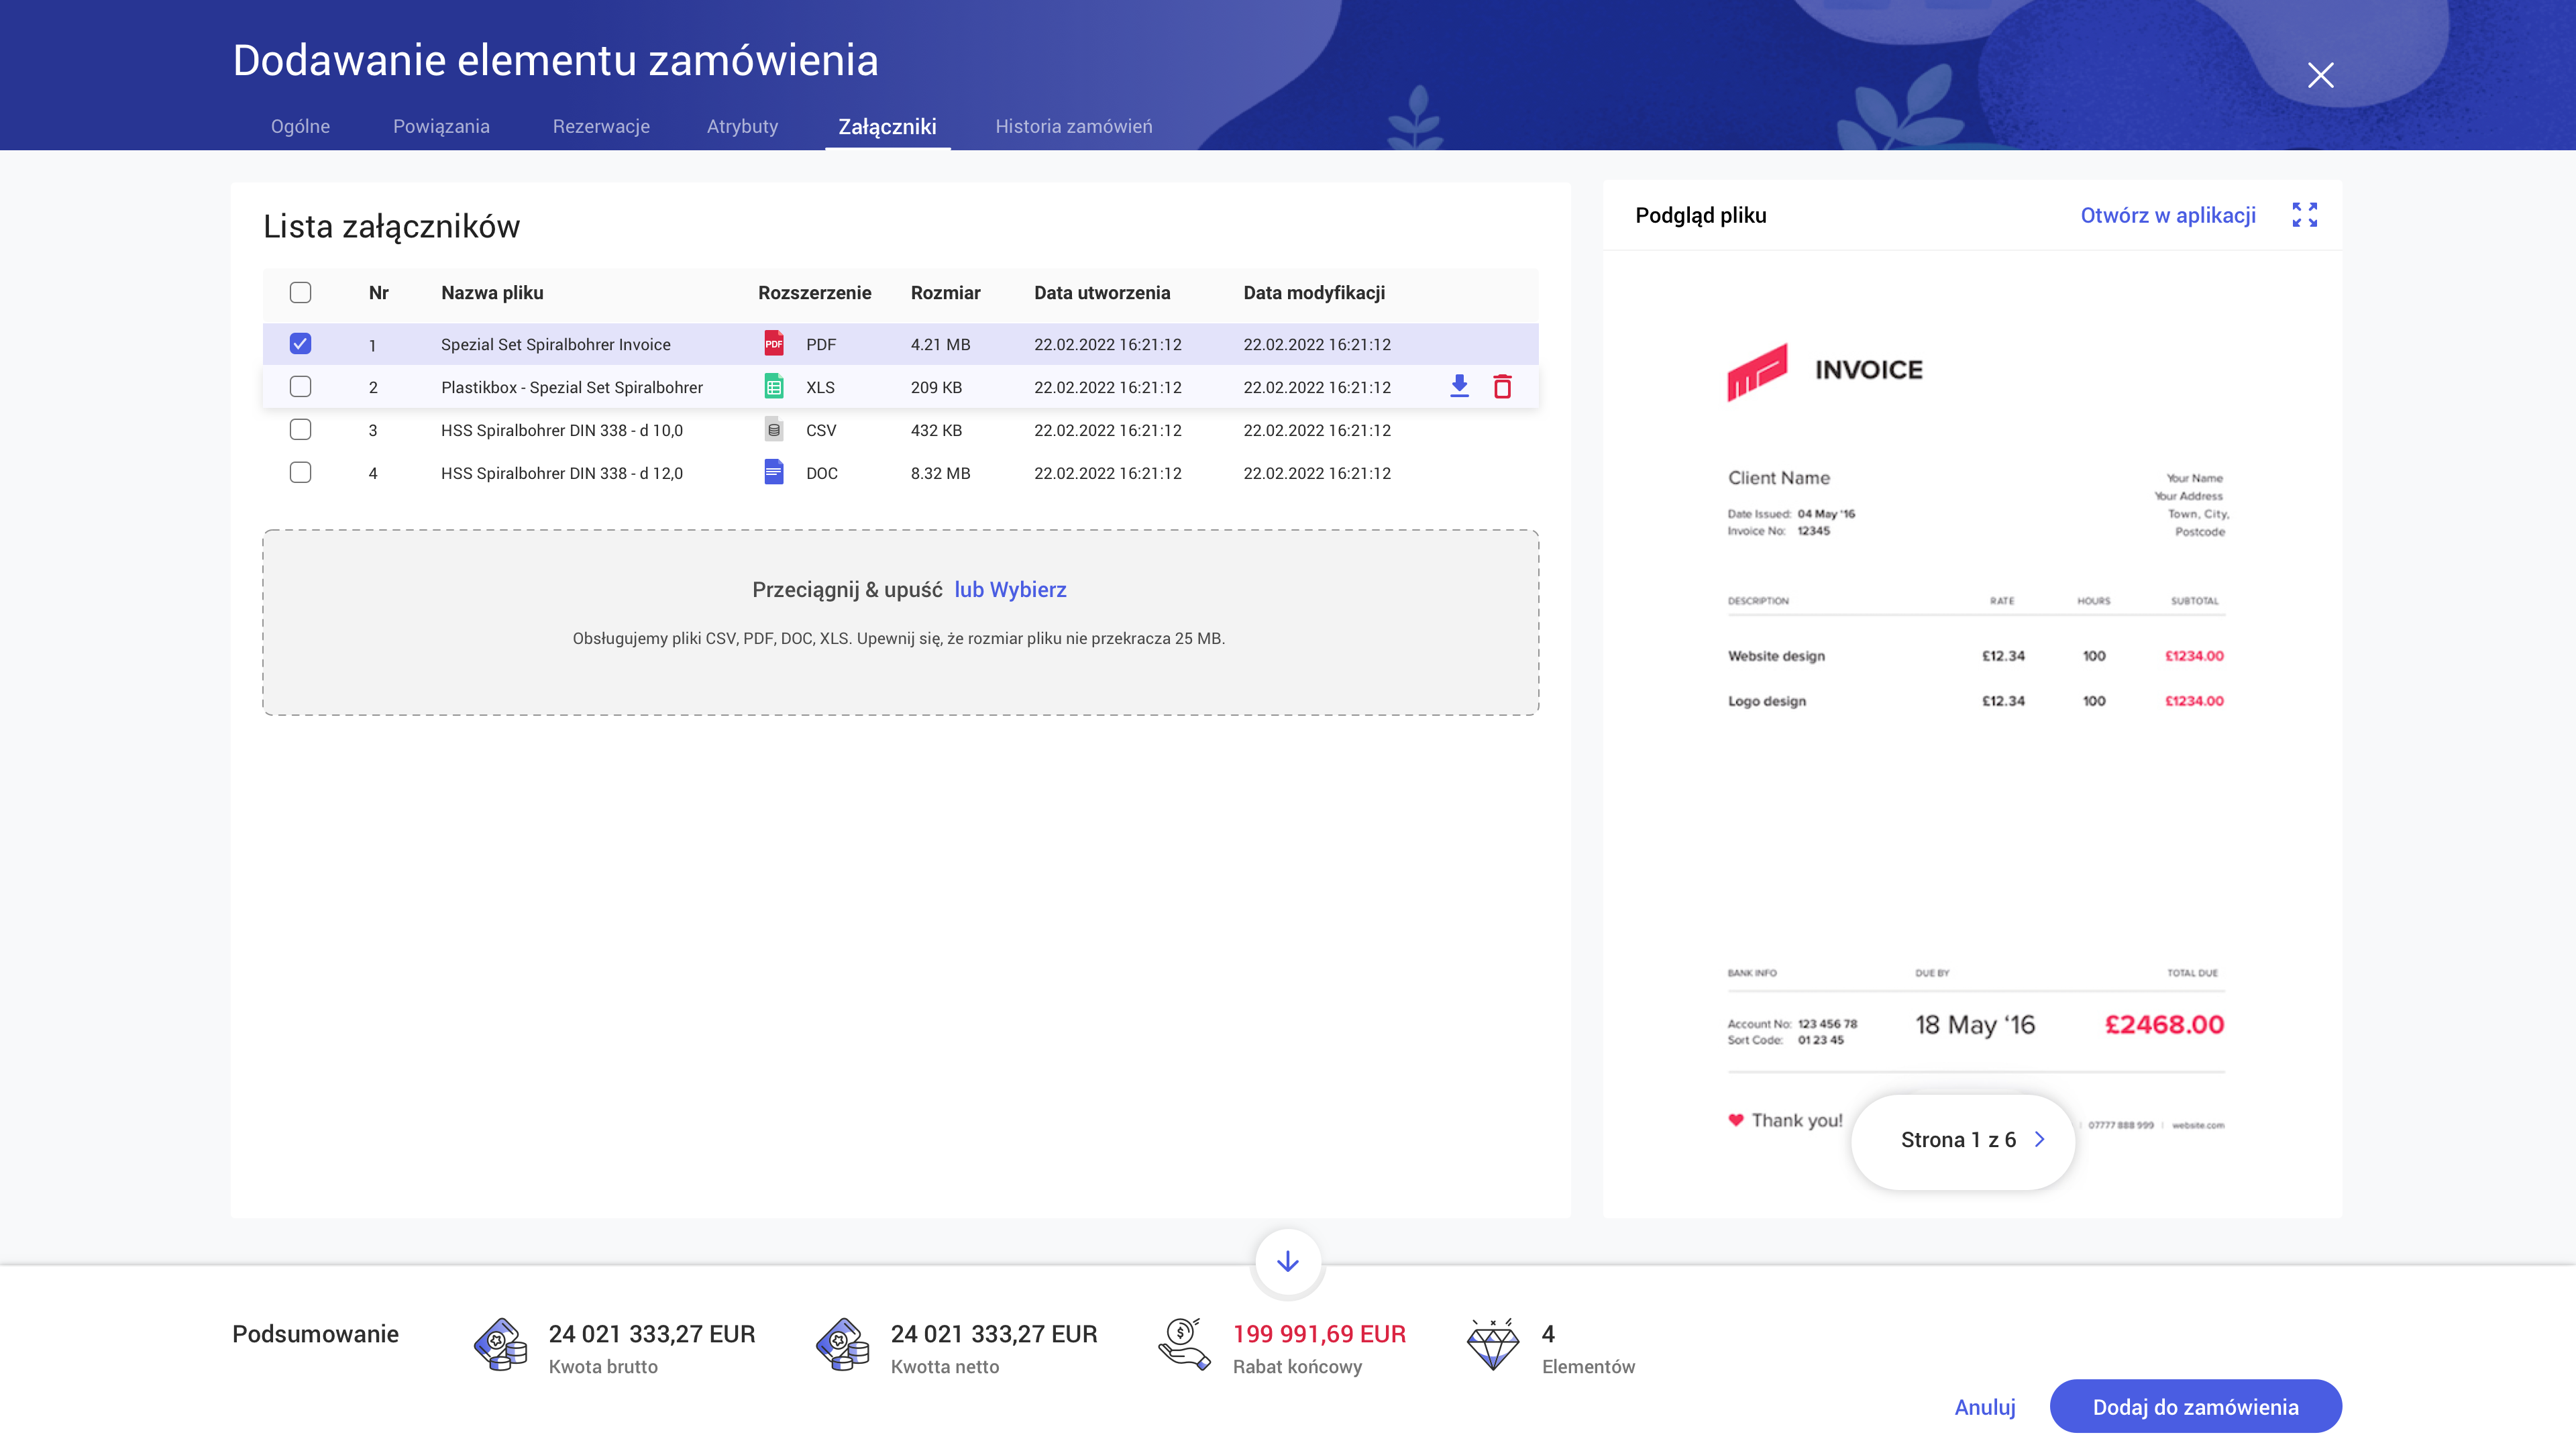Sort by Rozmiar column header
The width and height of the screenshot is (2576, 1449).
(945, 293)
